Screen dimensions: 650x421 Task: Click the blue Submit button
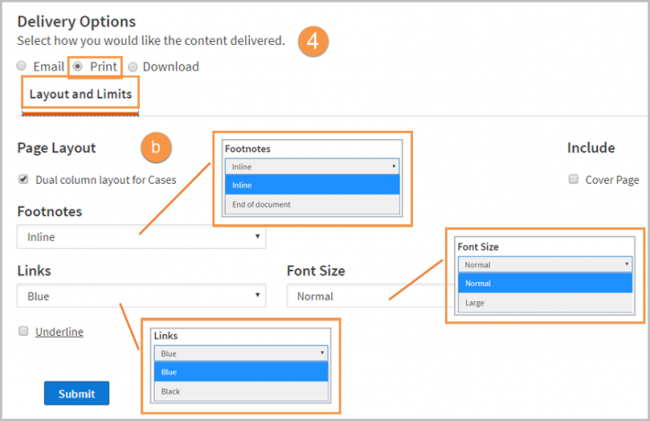click(77, 394)
